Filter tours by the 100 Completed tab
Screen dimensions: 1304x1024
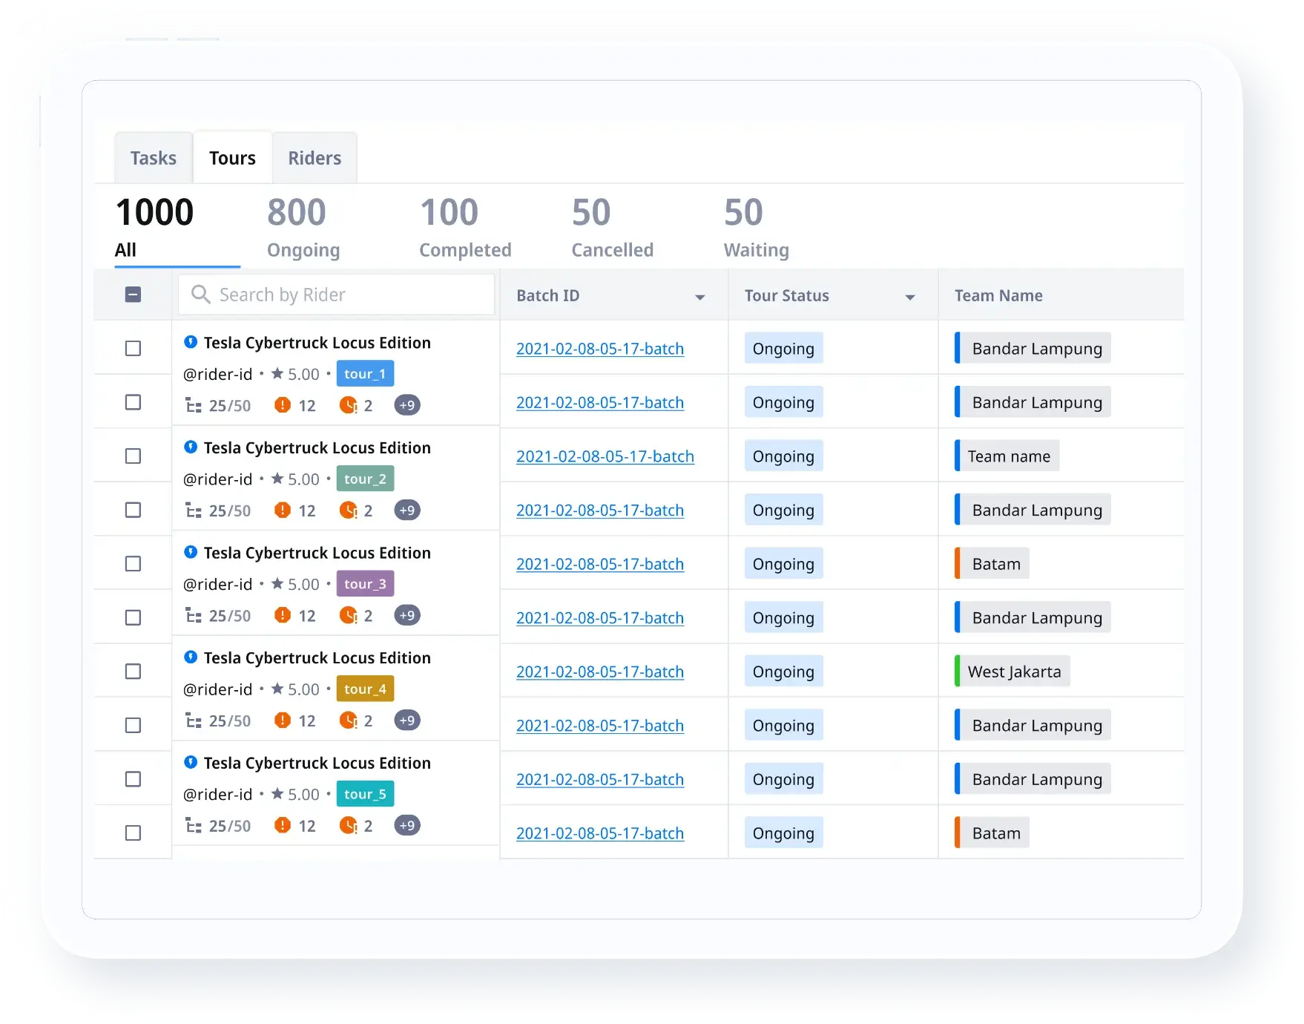(465, 227)
